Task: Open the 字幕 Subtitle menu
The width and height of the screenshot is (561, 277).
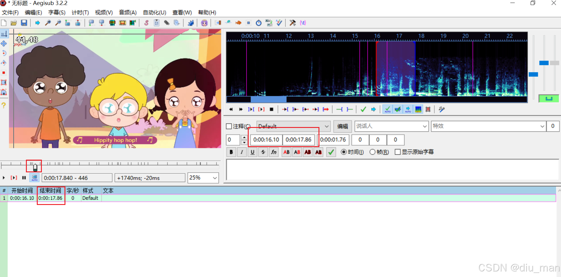Action: [57, 13]
